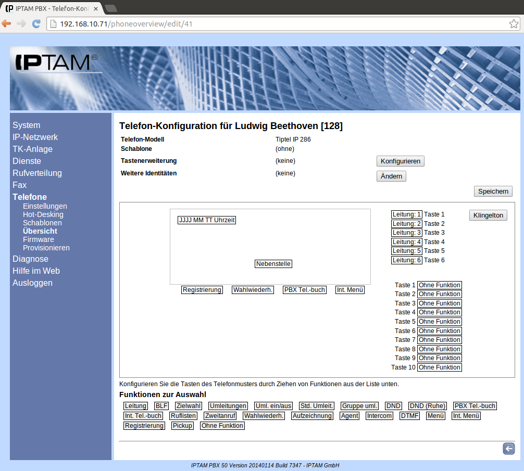Open a new browser tab
524x471 pixels.
click(110, 8)
